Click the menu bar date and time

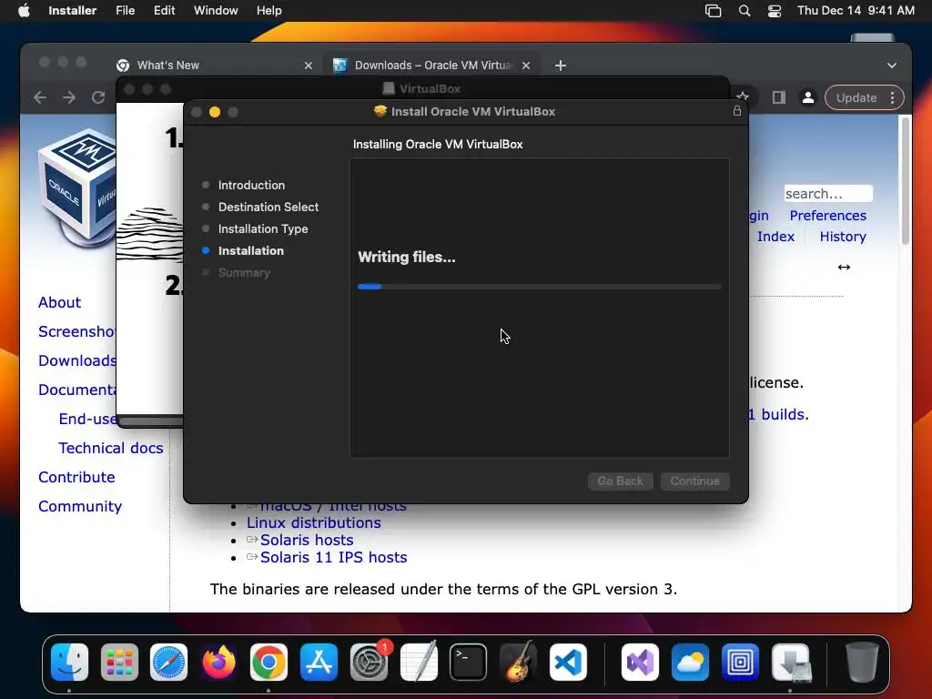(x=856, y=11)
